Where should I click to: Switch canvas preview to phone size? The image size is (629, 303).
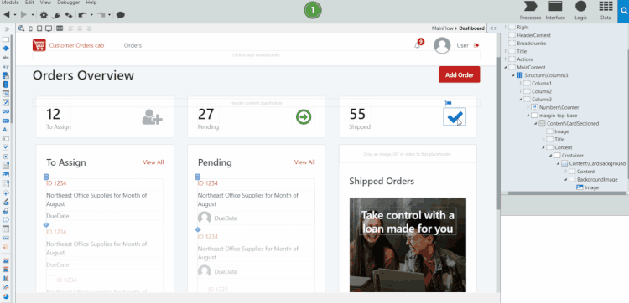[31, 28]
